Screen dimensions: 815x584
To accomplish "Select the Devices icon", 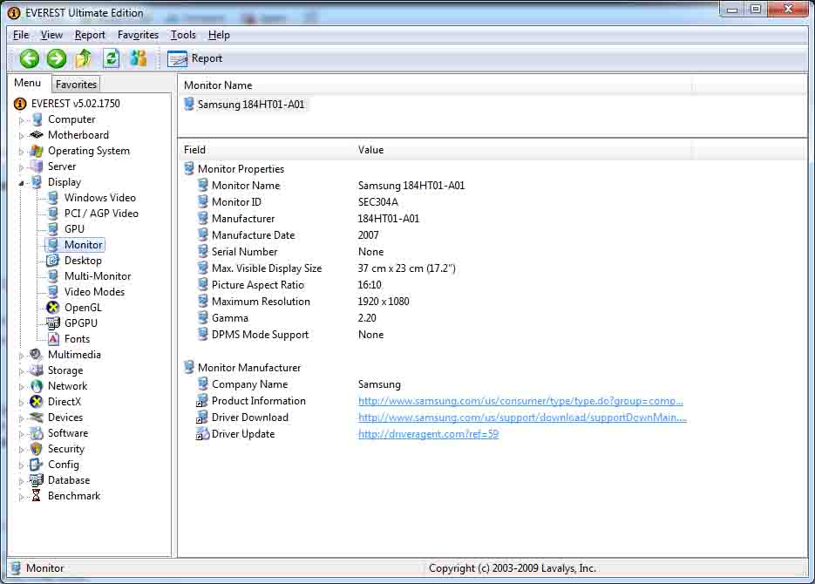I will [37, 418].
